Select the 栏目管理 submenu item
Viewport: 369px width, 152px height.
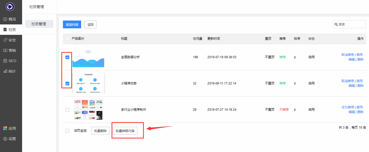click(x=39, y=24)
